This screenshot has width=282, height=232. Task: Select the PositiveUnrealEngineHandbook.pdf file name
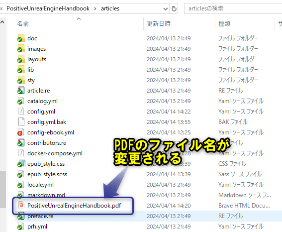click(x=74, y=206)
